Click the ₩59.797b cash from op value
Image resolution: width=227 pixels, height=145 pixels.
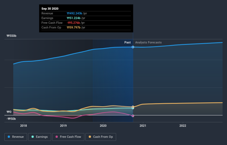coord(74,27)
